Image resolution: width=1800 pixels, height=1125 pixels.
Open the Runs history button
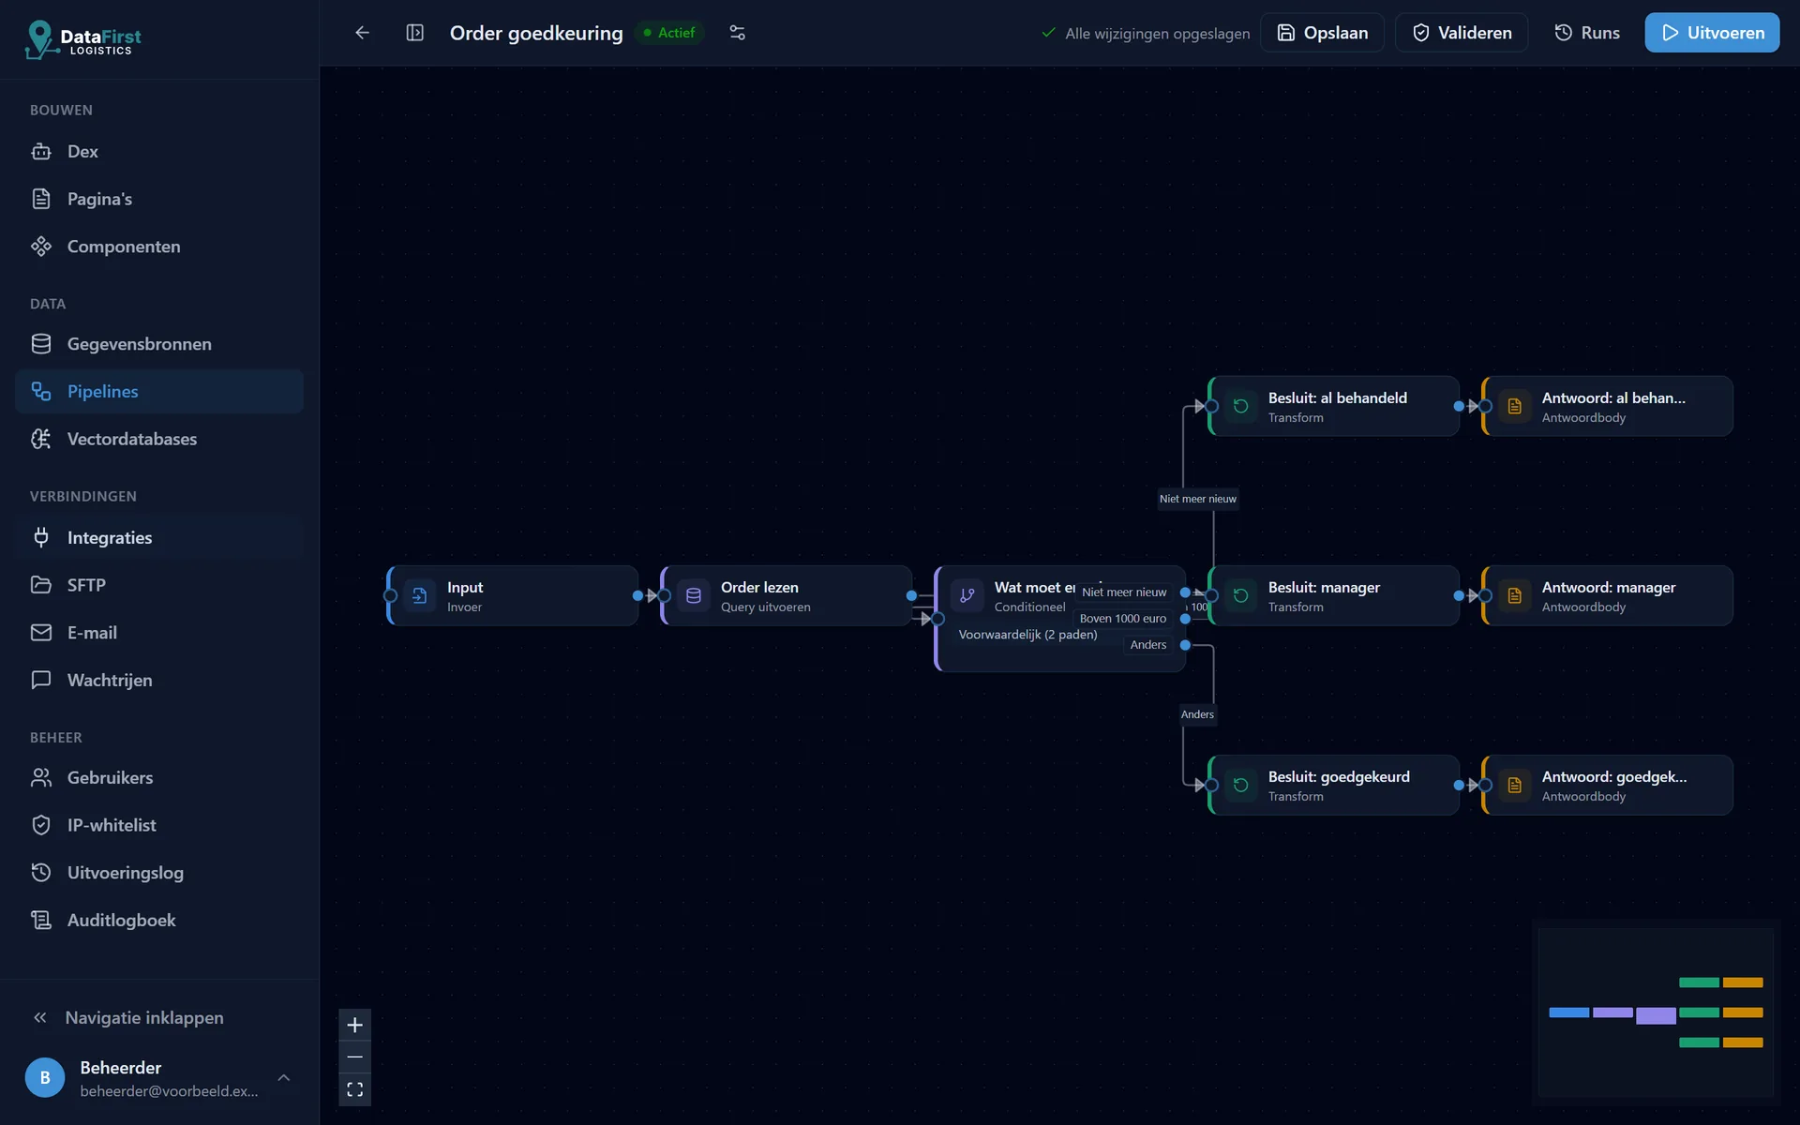[x=1586, y=33]
